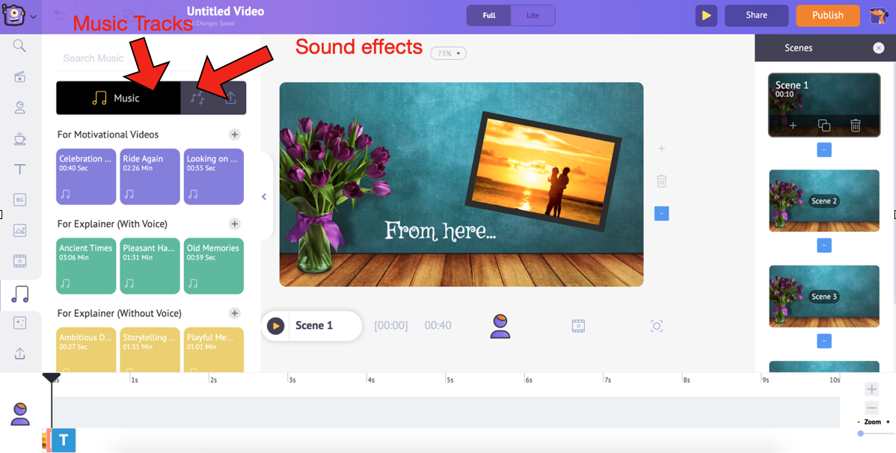Click the Publish button

(827, 15)
